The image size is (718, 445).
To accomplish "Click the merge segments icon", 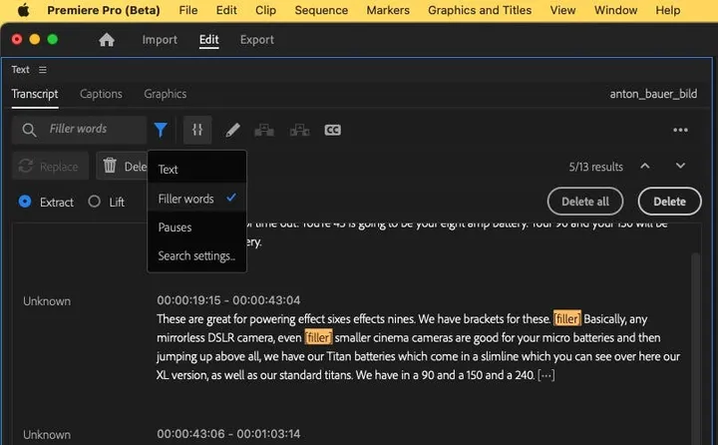I will coord(264,130).
